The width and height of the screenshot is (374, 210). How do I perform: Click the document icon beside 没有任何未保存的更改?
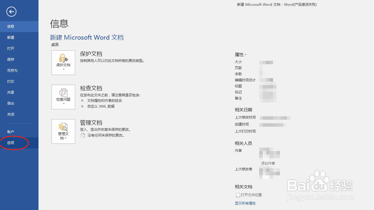(x=82, y=135)
